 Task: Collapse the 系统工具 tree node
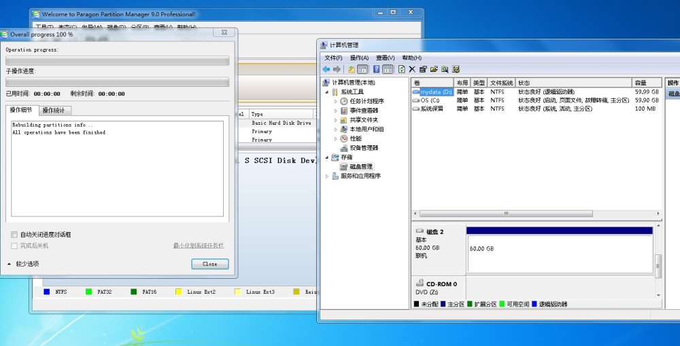[x=327, y=92]
